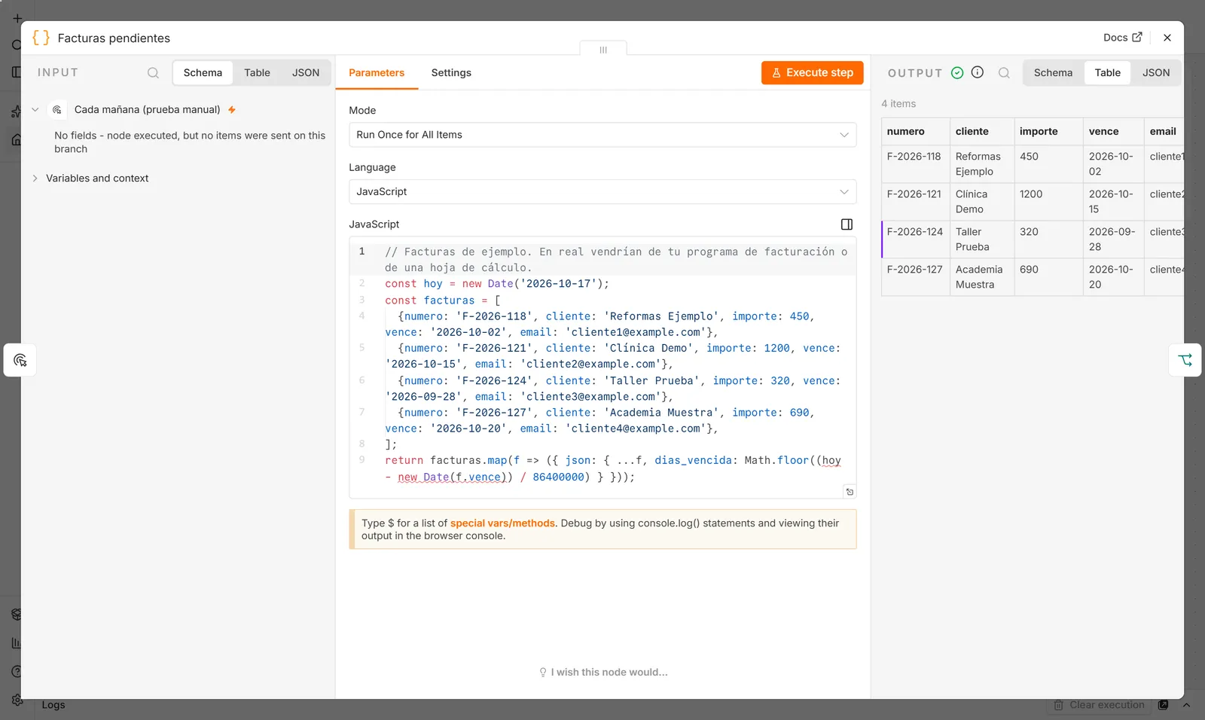Click the numero column header

(x=915, y=132)
